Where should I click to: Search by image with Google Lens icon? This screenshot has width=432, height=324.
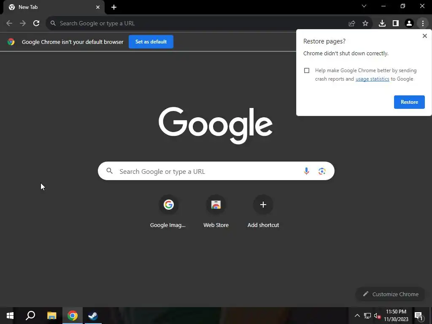coord(322,171)
